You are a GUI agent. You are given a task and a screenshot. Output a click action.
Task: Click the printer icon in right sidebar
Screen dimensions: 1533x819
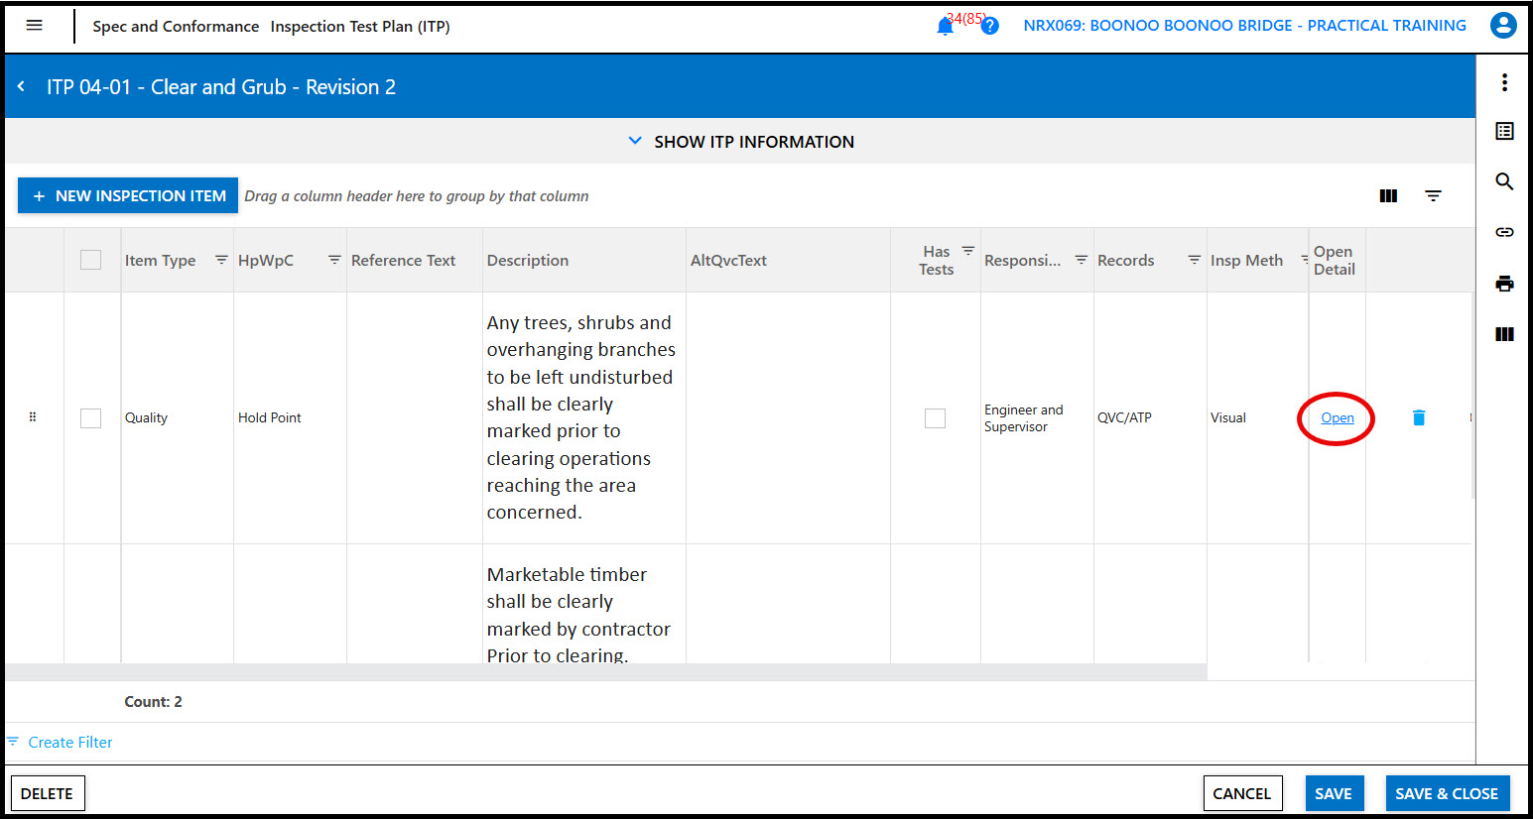[1504, 285]
